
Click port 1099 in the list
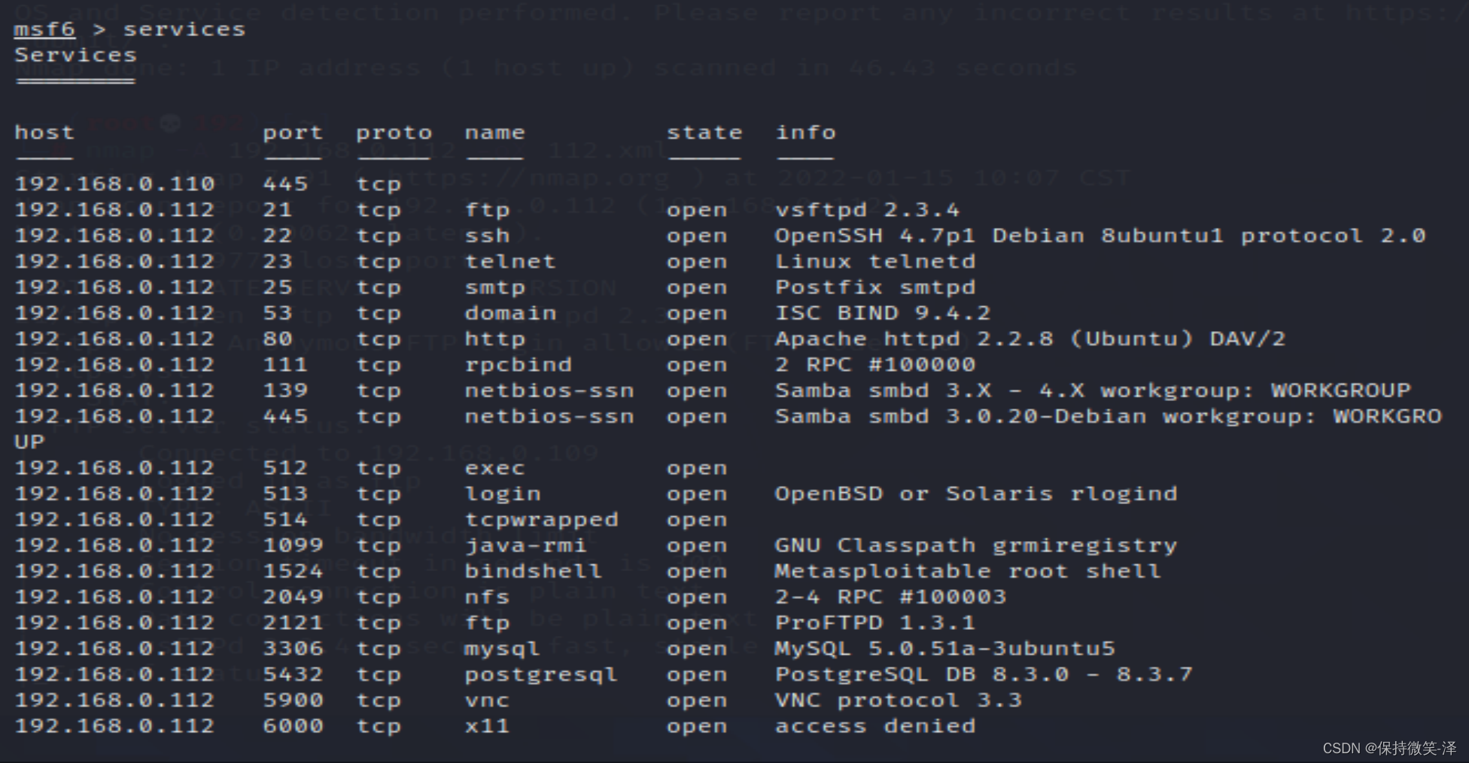coord(293,546)
